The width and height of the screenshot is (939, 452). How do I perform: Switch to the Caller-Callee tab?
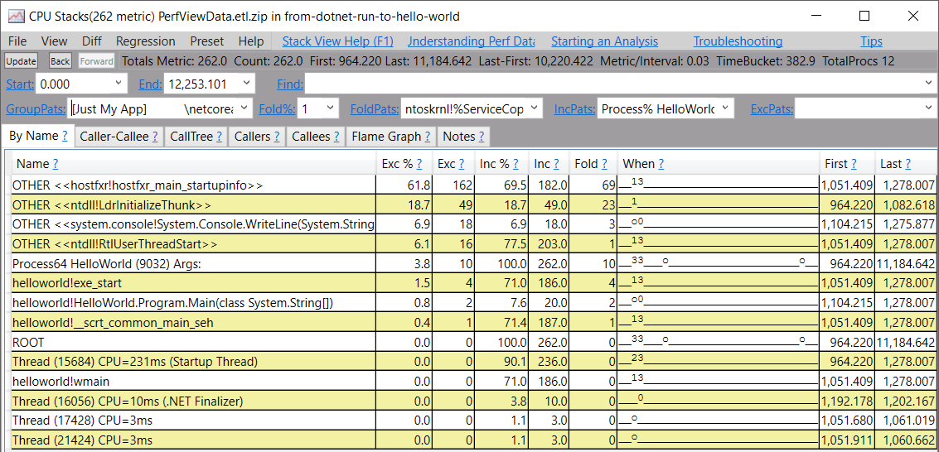pyautogui.click(x=118, y=137)
